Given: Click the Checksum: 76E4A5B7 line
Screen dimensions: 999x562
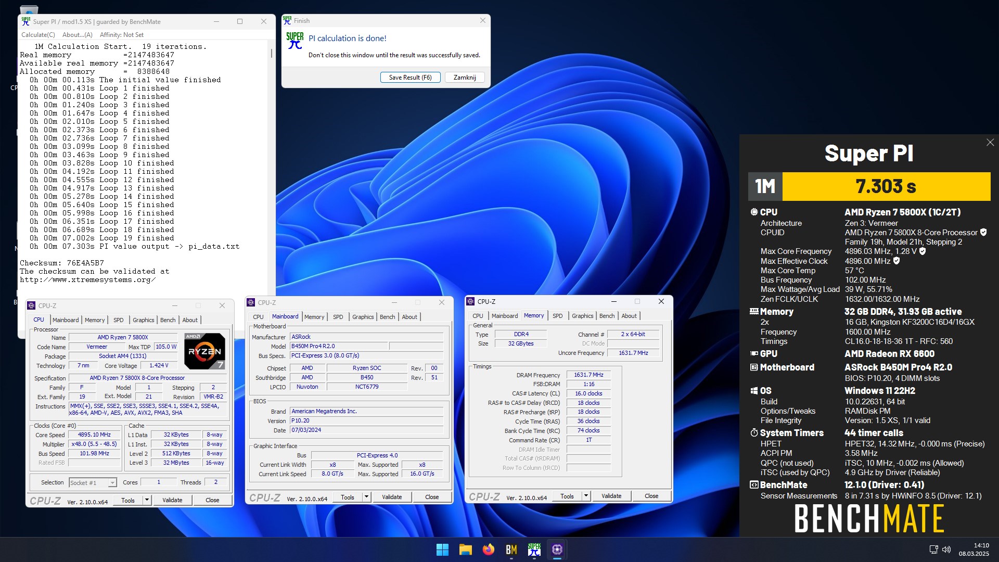Looking at the screenshot, I should 62,263.
